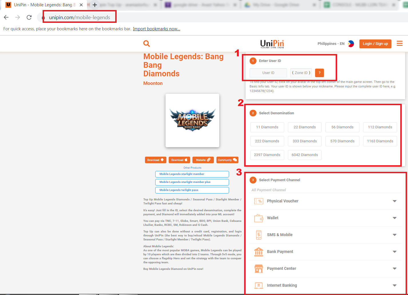
Task: Click the Bank Payment building icon
Action: [x=259, y=252]
